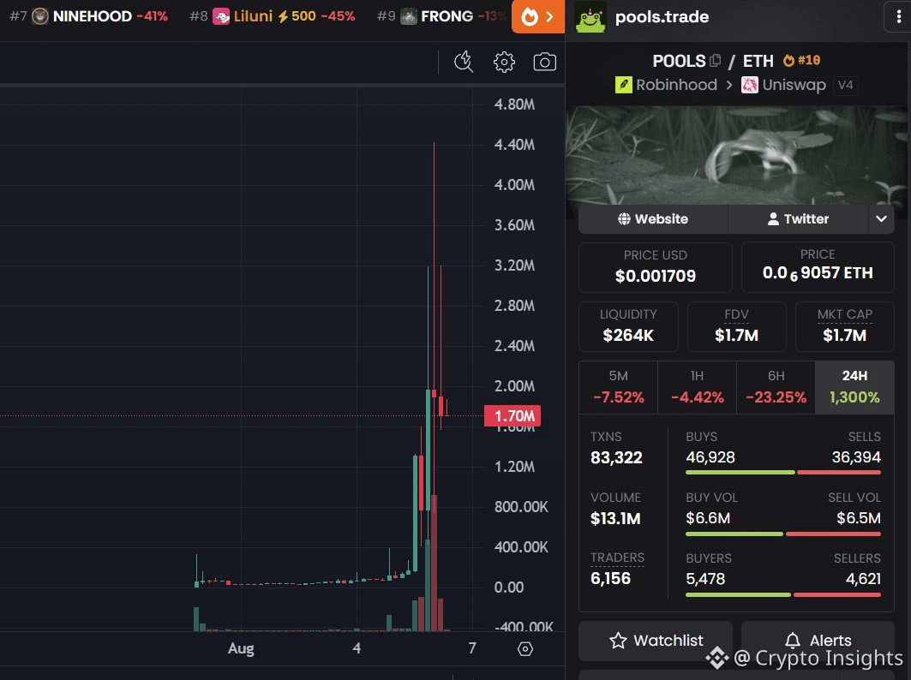Click the 4.80M price axis label
Screen dimensions: 911x680
click(x=514, y=104)
